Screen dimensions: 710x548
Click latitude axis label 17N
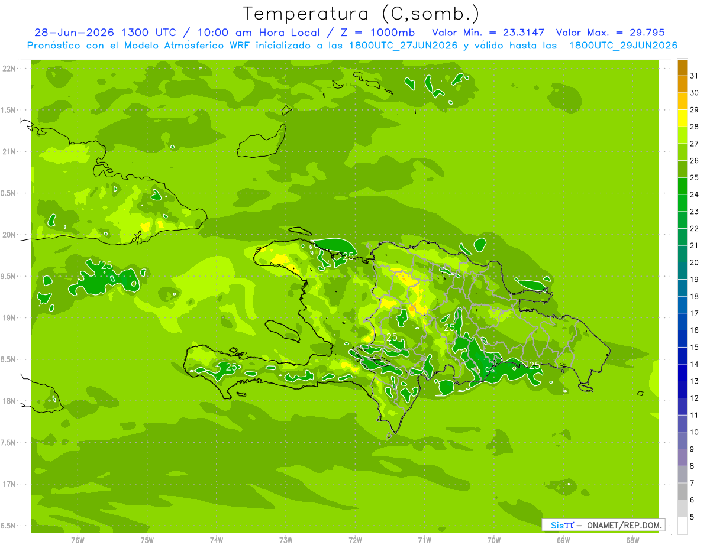tap(10, 484)
